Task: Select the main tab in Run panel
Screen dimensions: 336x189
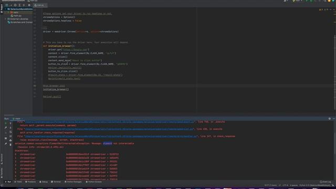Action: [x=17, y=119]
